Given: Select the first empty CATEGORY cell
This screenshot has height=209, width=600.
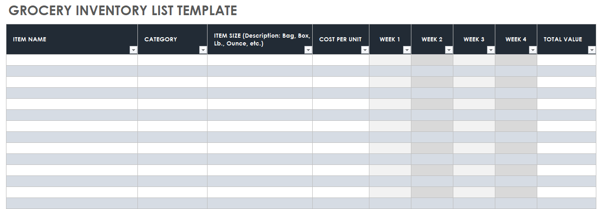Looking at the screenshot, I should point(172,60).
